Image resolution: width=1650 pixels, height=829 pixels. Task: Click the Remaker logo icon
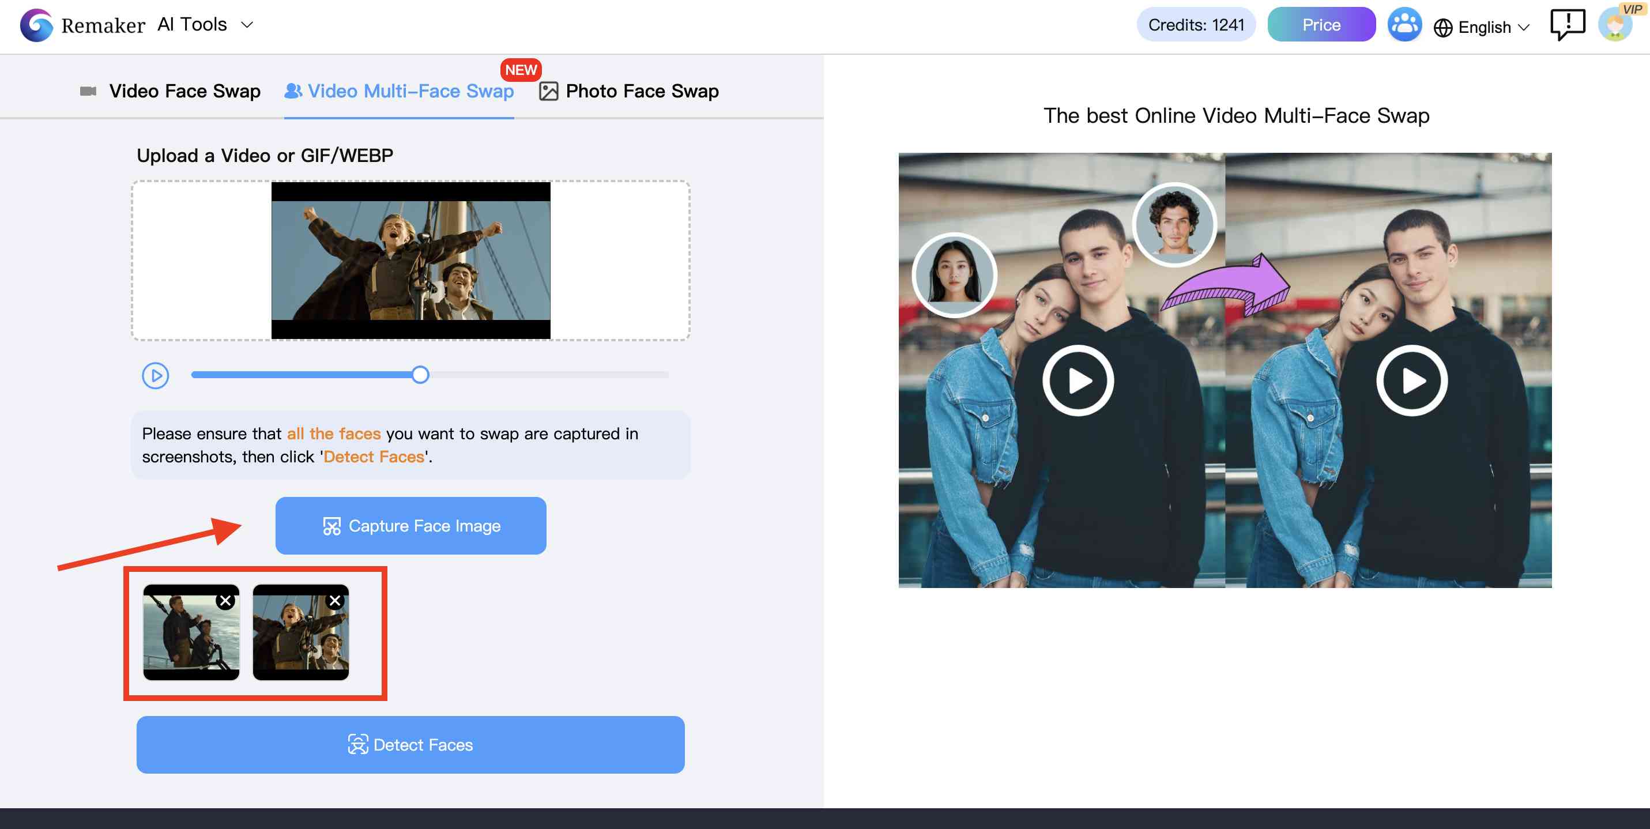36,25
